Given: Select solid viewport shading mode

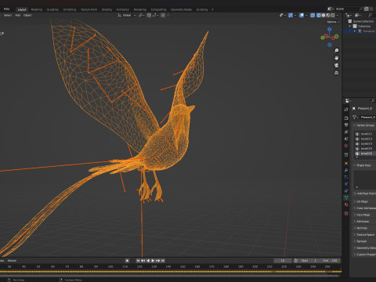Looking at the screenshot, I should coord(324,15).
